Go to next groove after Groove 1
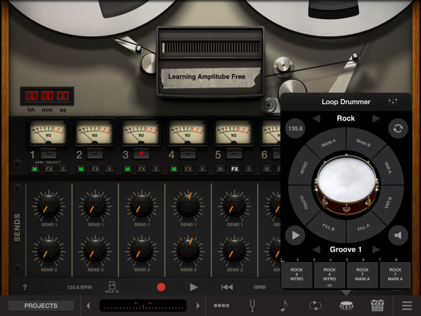The width and height of the screenshot is (421, 316). pyautogui.click(x=376, y=250)
